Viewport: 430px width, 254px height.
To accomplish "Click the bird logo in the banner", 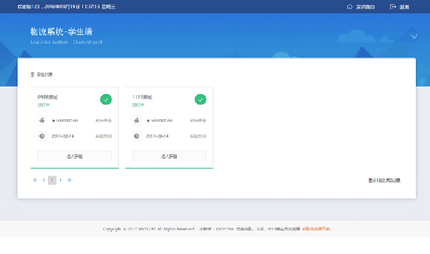I will click(413, 36).
